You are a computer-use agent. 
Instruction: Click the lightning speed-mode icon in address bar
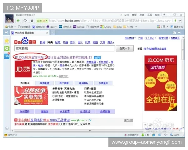tap(175, 21)
